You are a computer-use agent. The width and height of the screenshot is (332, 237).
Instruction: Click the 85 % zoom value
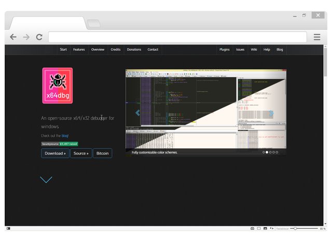(323, 229)
